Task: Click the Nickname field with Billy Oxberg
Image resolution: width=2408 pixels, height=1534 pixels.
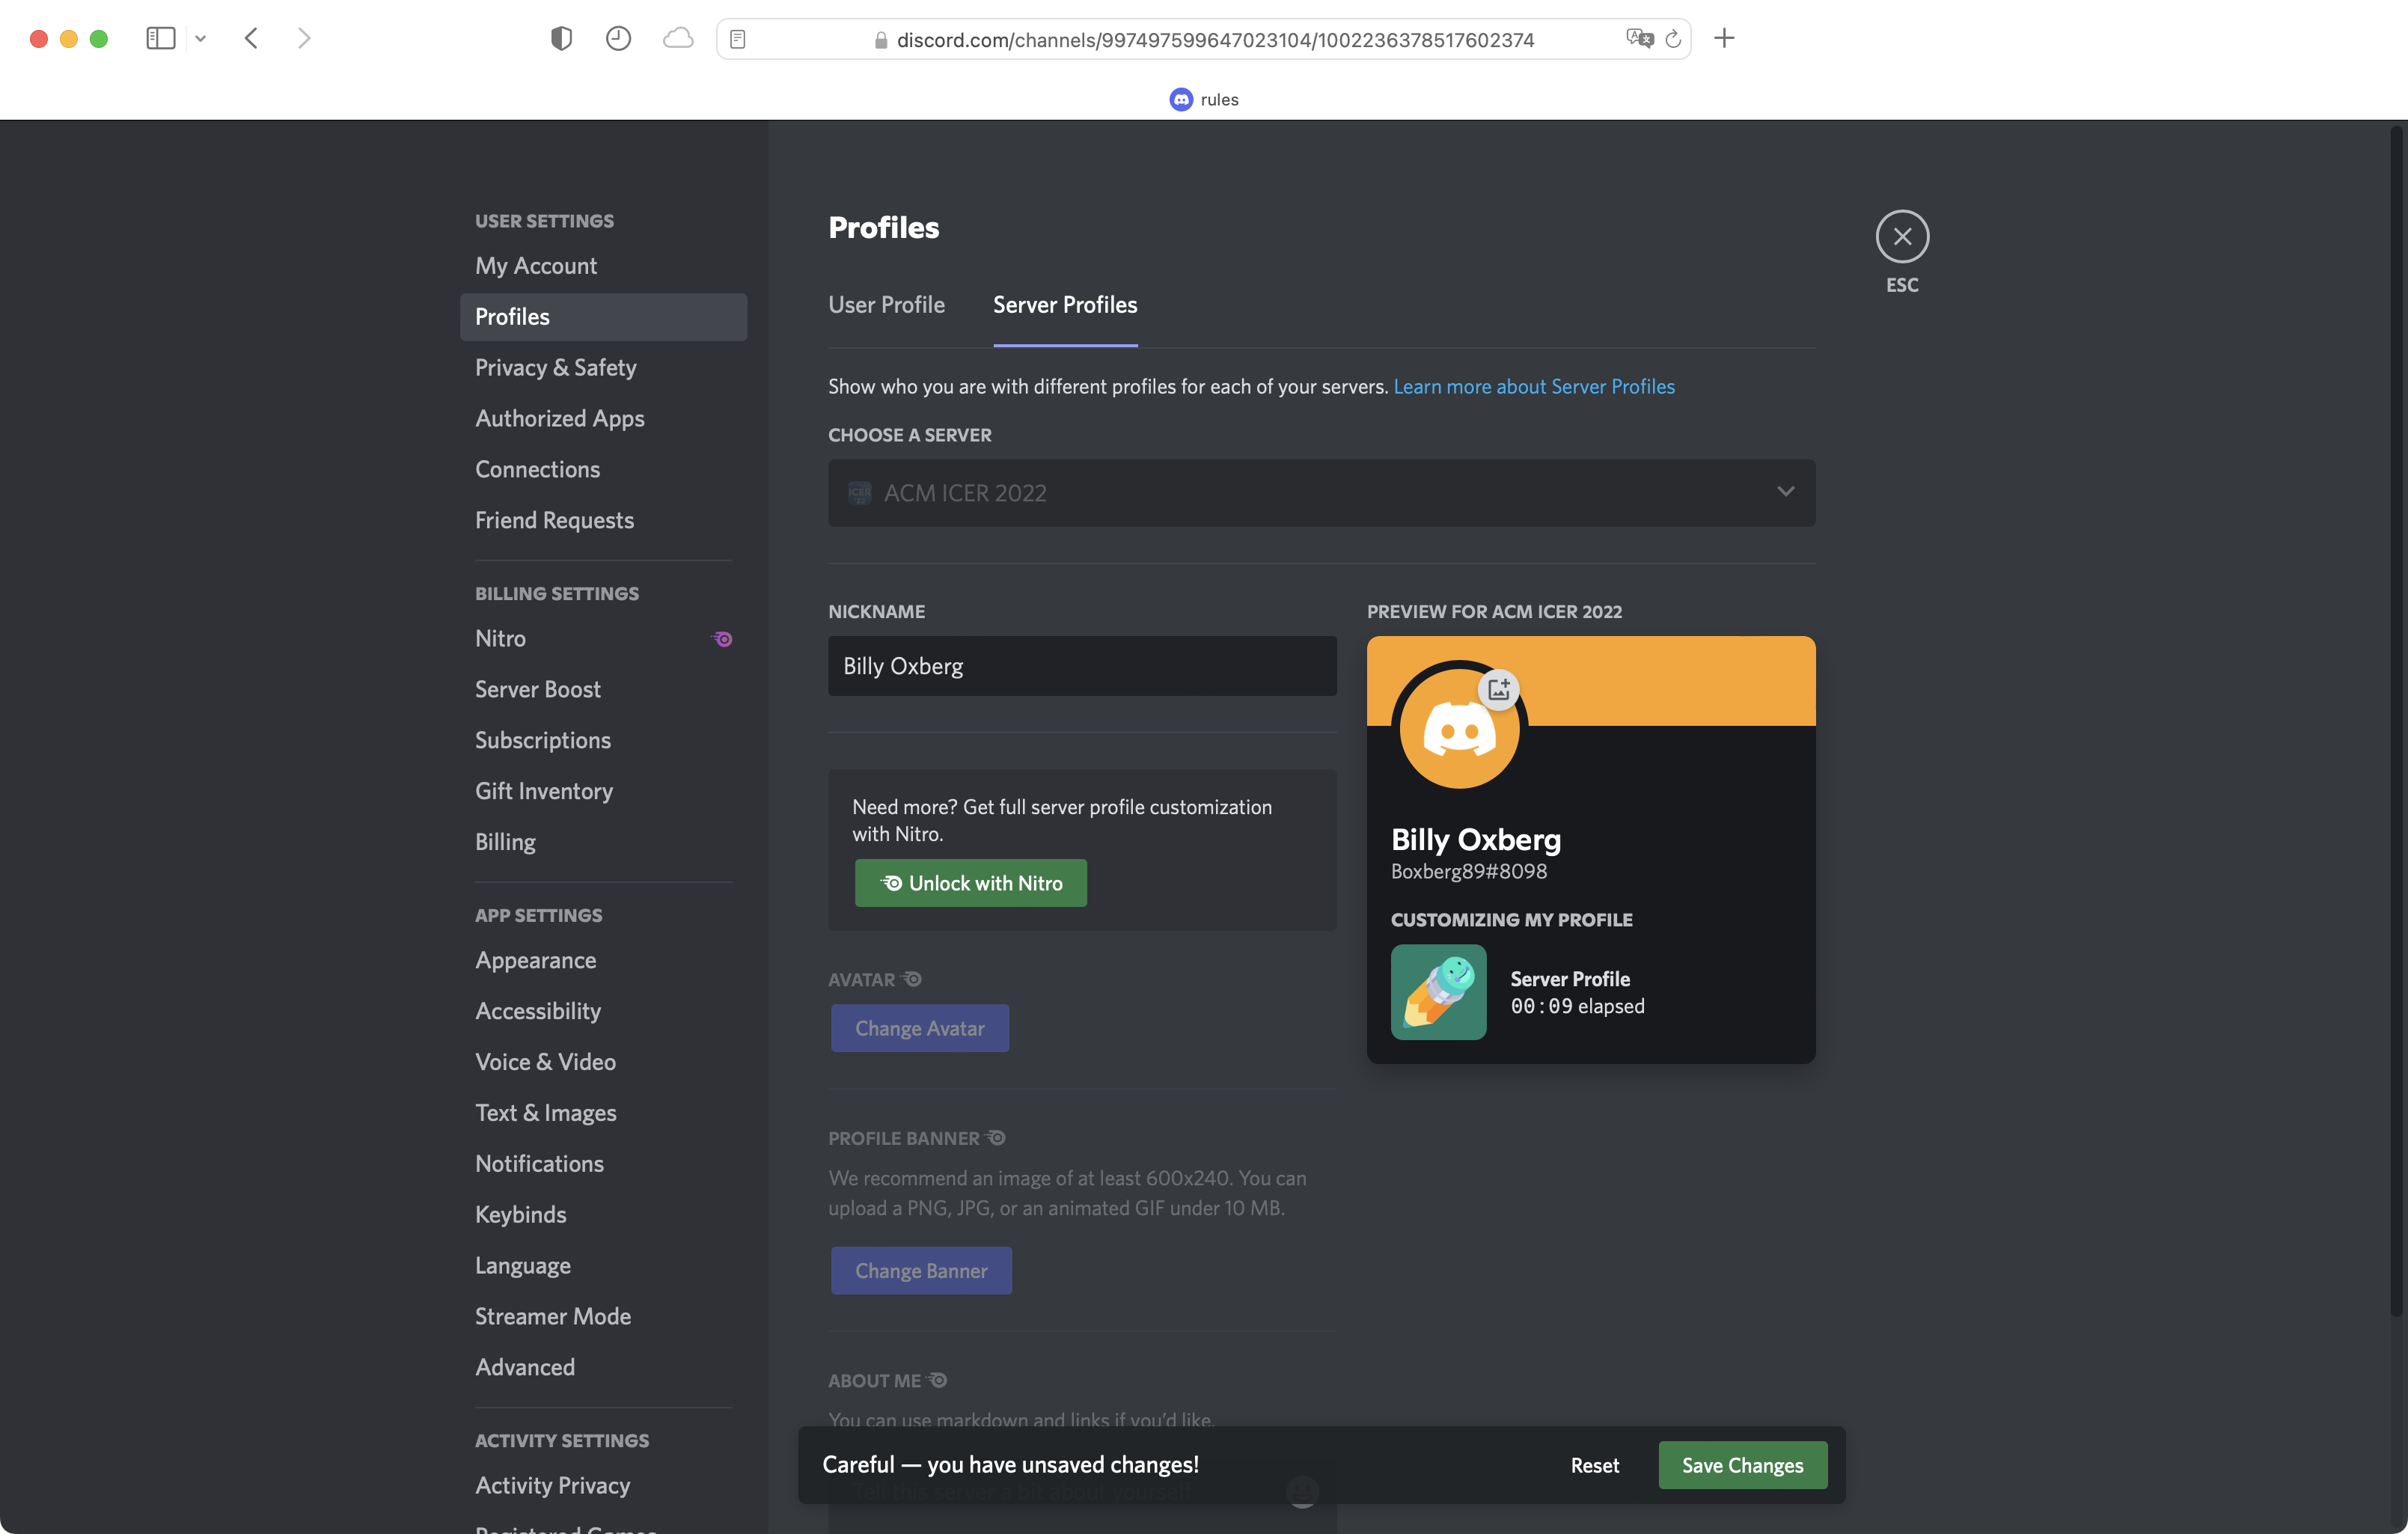Action: [1082, 666]
